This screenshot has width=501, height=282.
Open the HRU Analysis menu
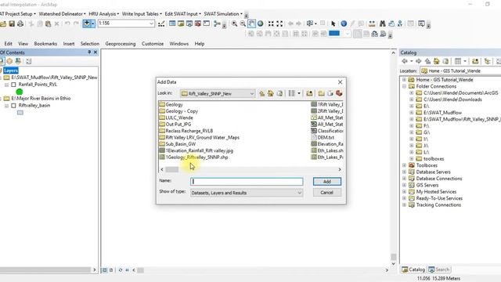coord(103,14)
